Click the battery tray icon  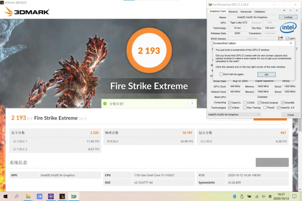pos(249,196)
